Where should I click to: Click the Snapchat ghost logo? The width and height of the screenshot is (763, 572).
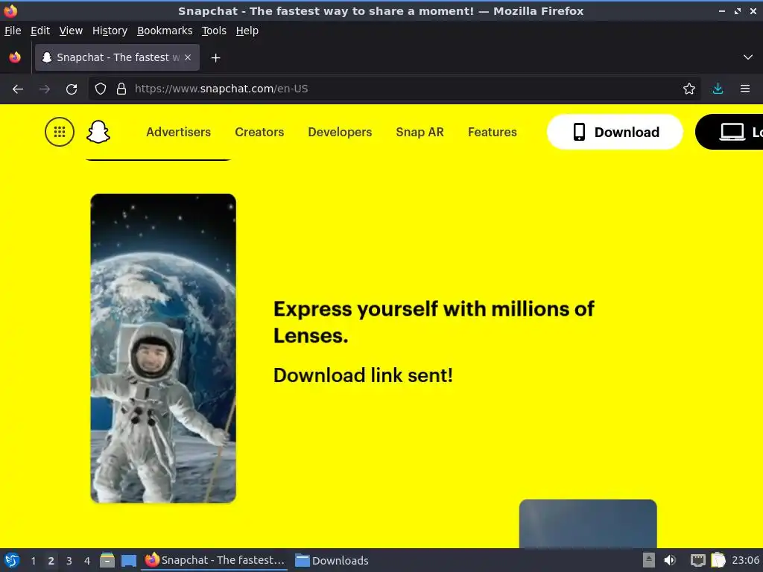(x=98, y=132)
